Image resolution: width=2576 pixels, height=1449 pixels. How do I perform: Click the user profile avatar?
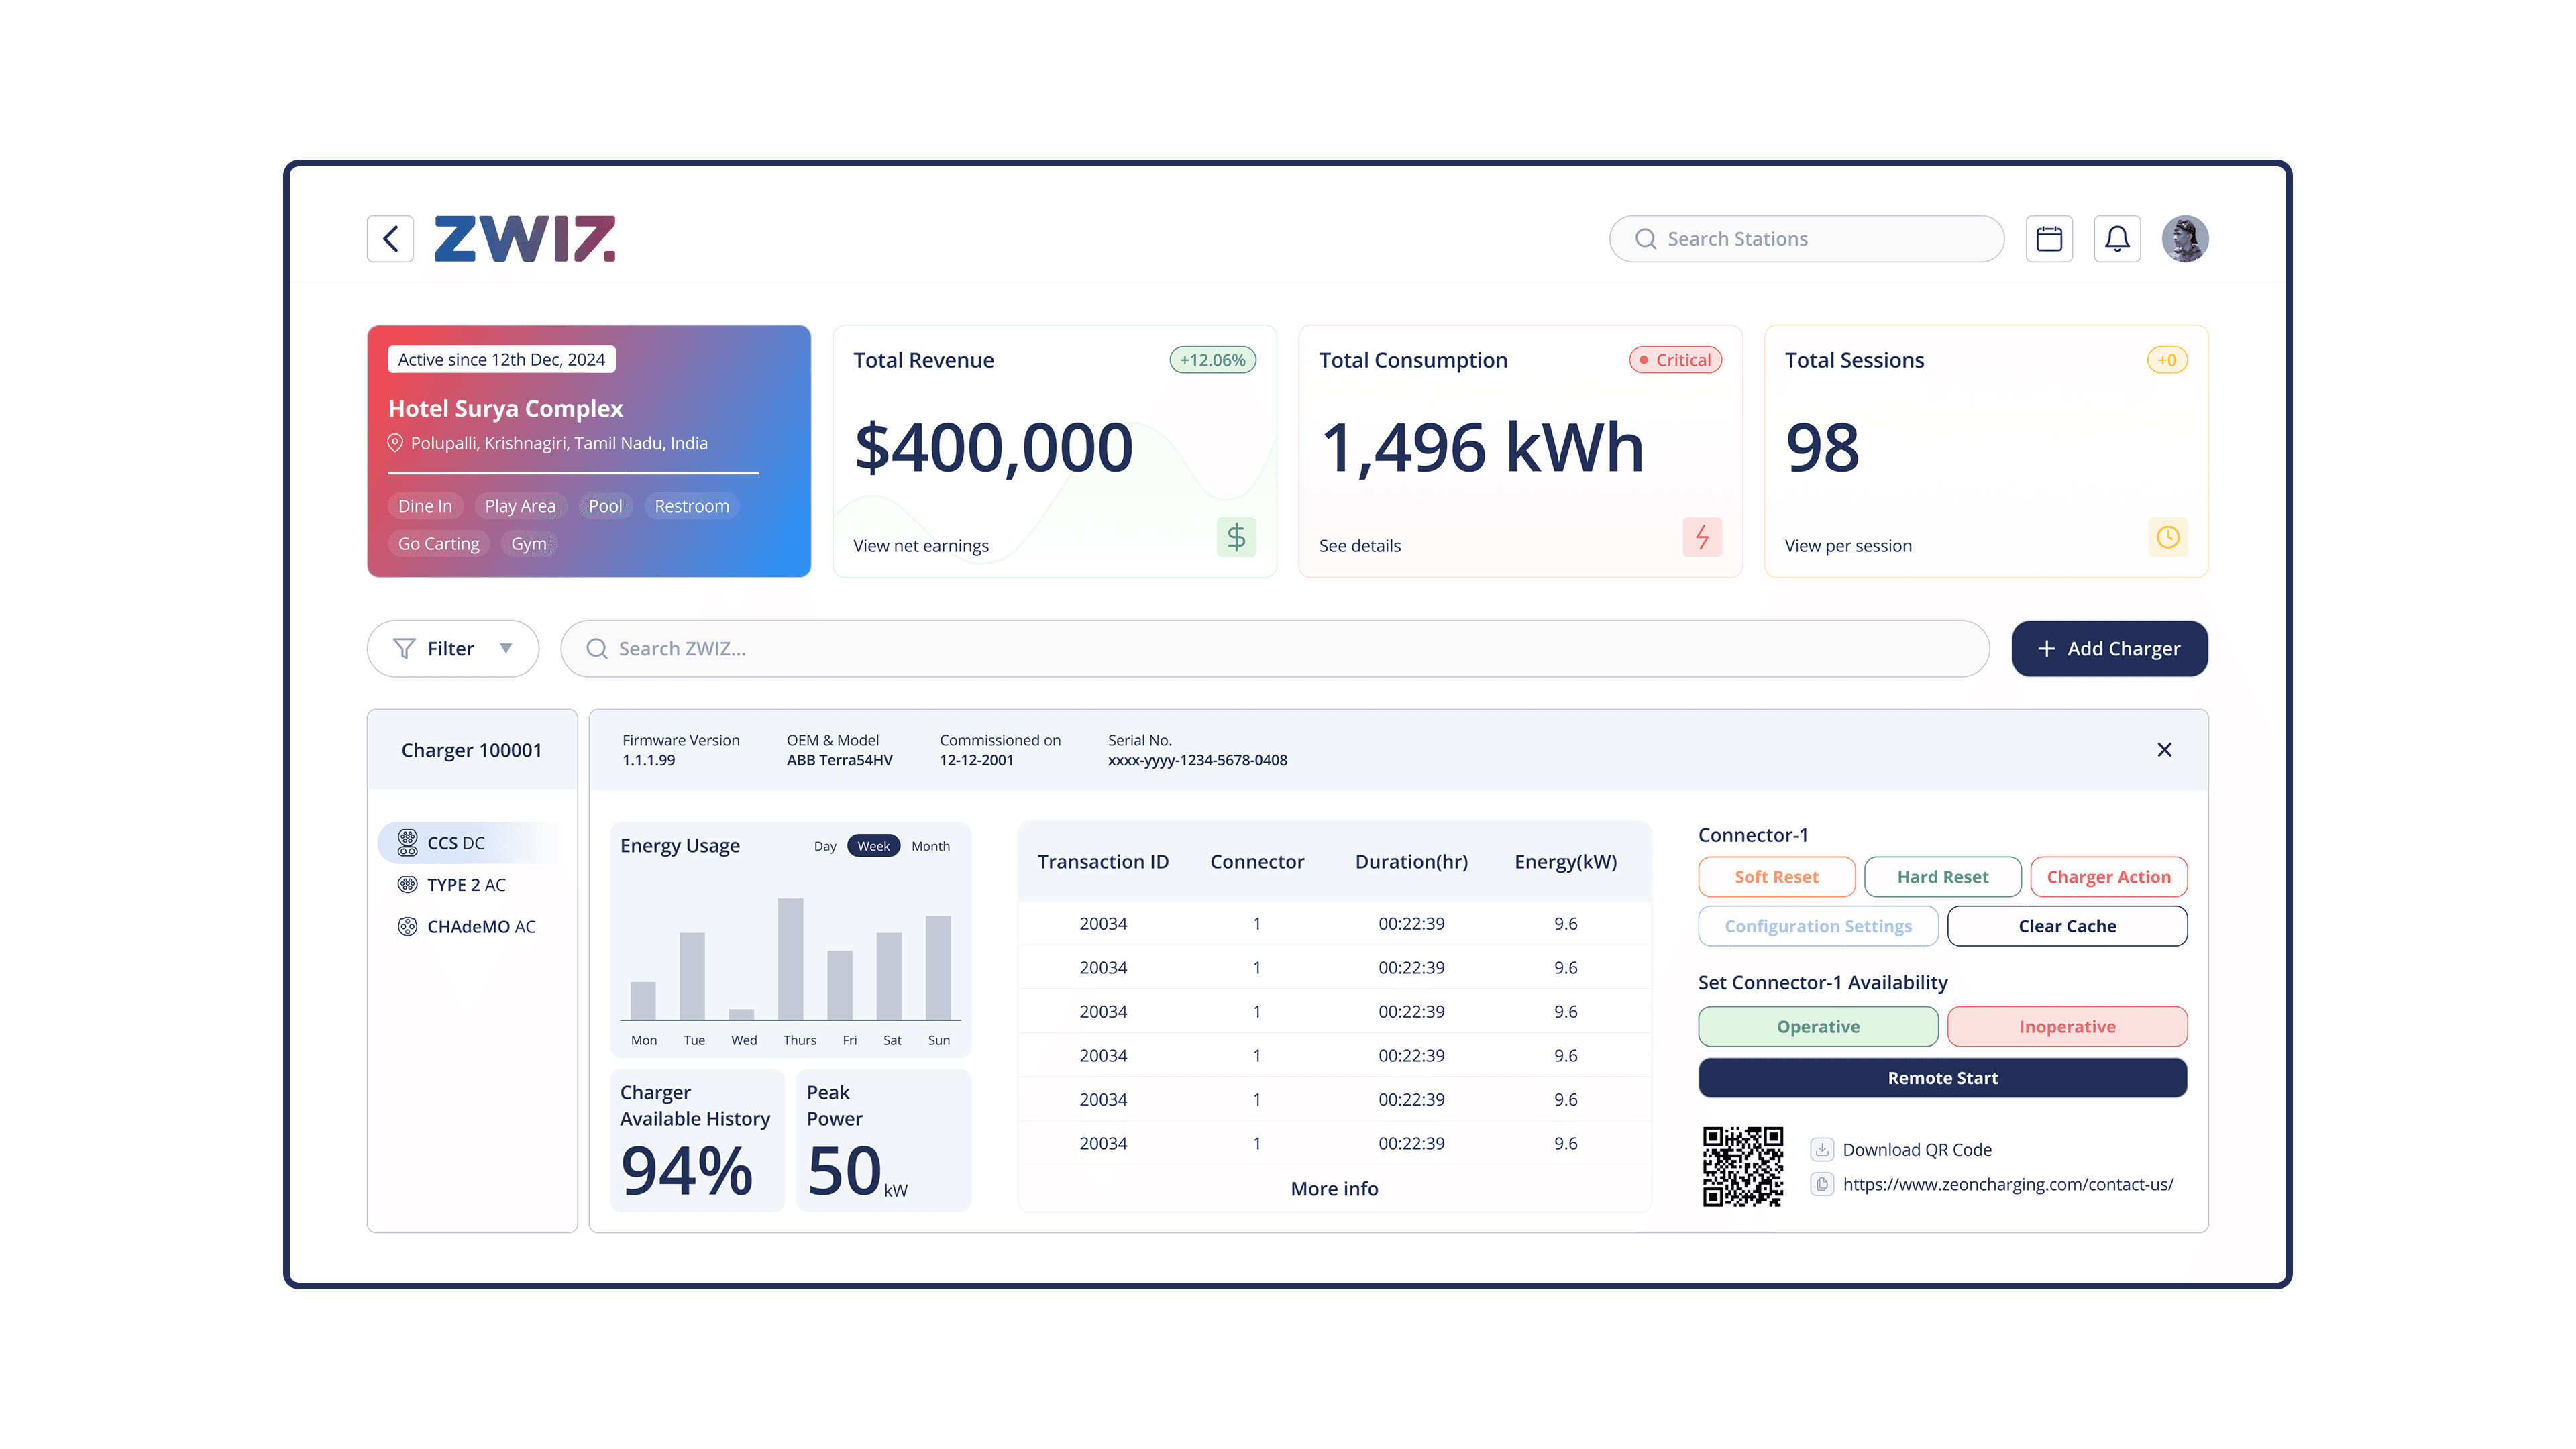click(2185, 239)
